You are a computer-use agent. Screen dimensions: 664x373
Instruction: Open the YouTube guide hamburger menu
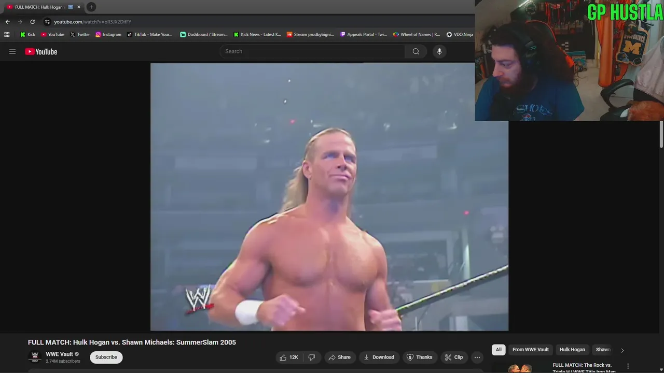point(12,51)
